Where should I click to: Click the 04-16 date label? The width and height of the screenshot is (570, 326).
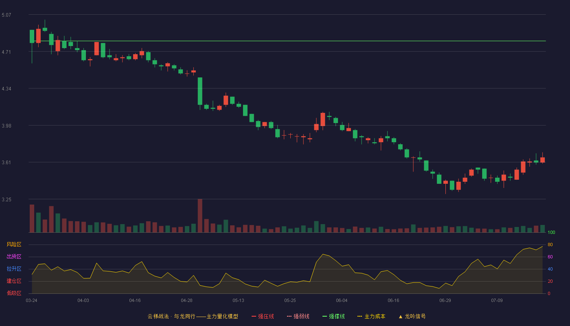(x=135, y=300)
